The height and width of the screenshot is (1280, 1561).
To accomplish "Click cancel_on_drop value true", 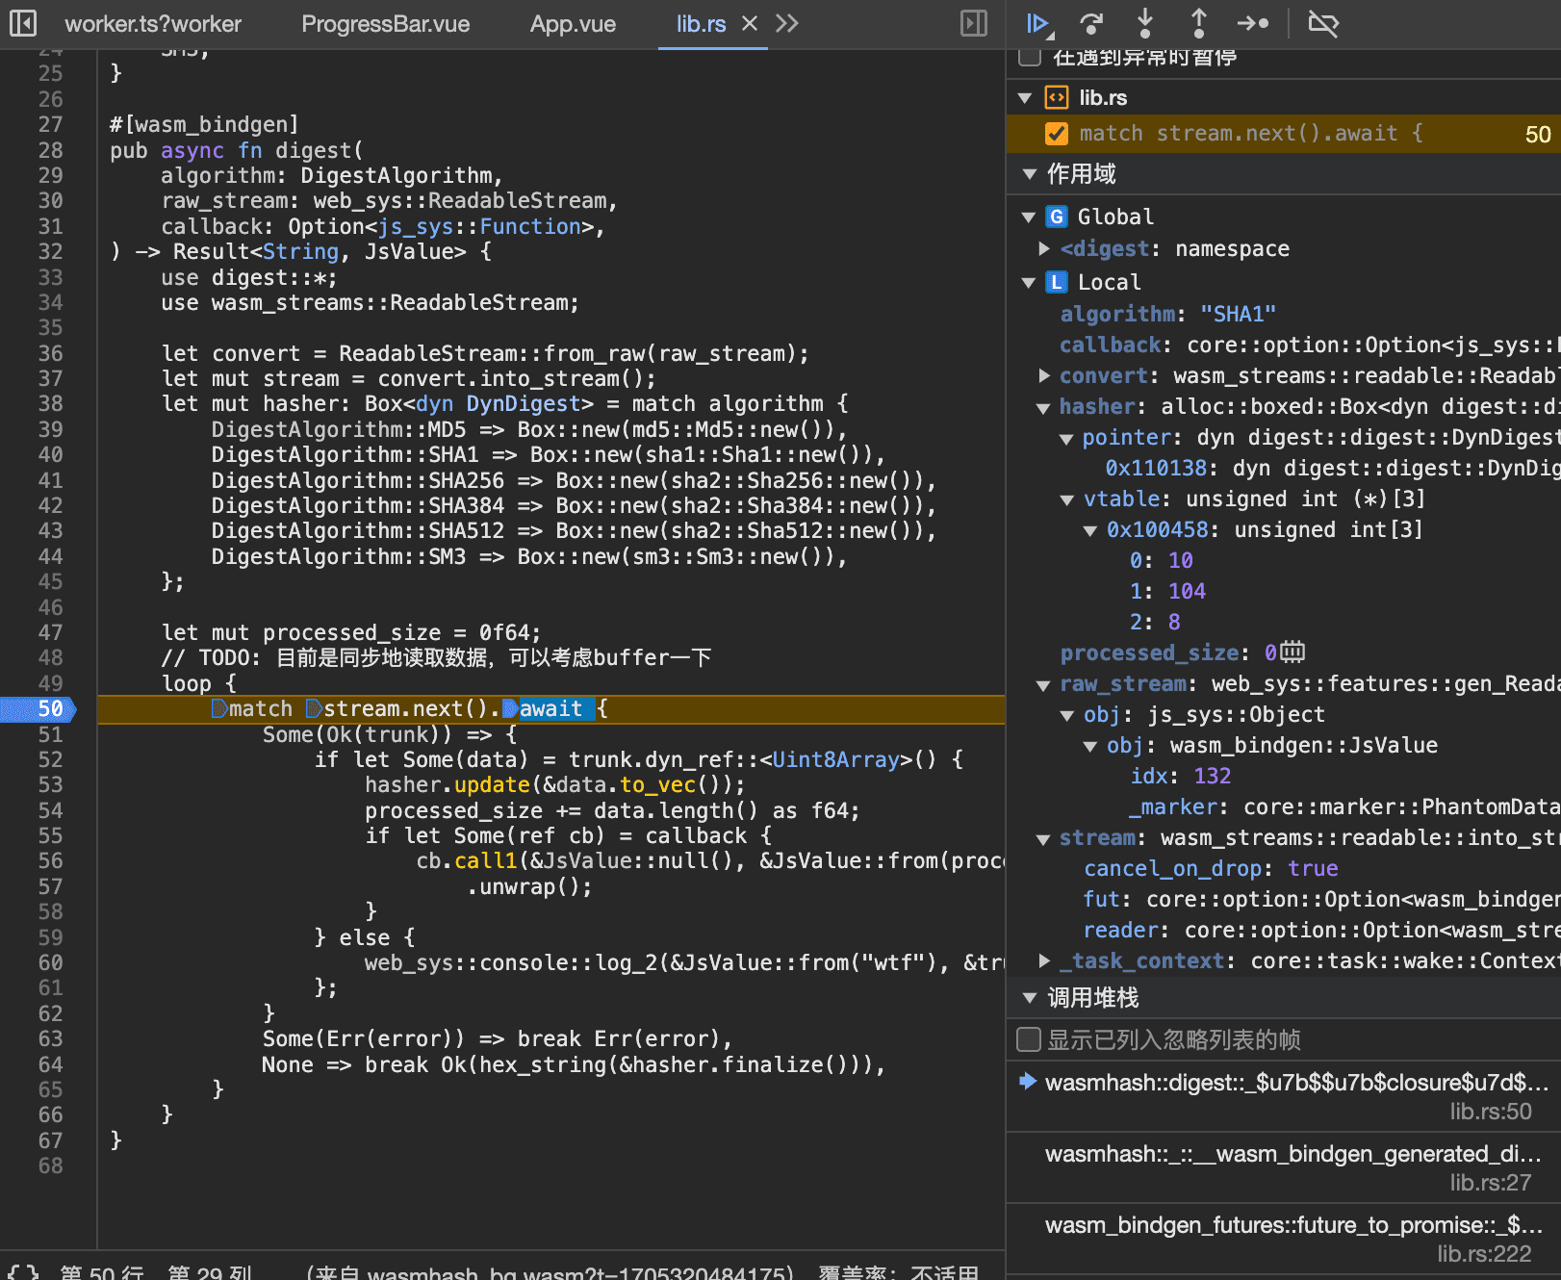I will (1313, 868).
